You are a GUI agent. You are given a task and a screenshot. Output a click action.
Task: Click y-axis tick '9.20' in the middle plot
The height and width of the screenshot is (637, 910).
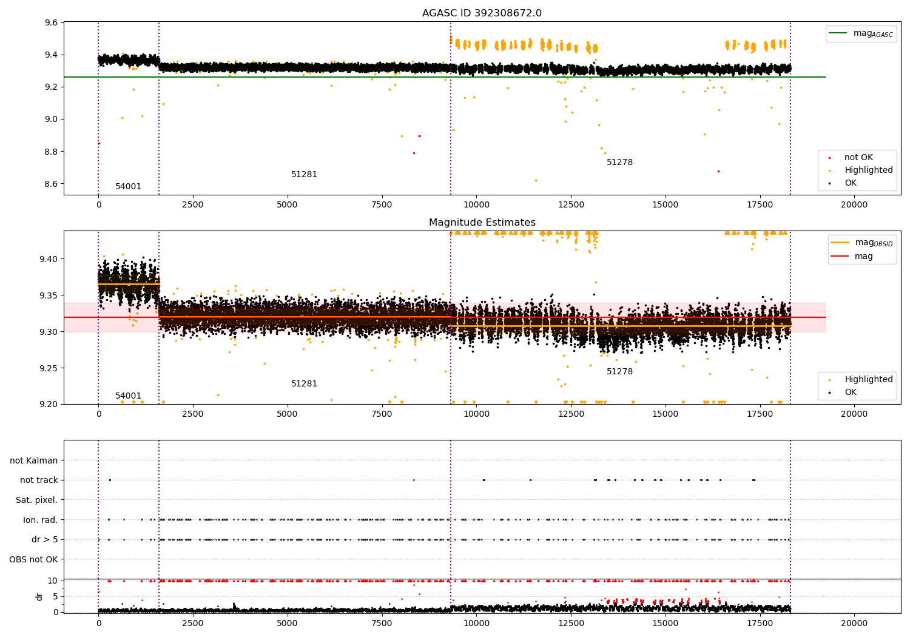pos(49,405)
